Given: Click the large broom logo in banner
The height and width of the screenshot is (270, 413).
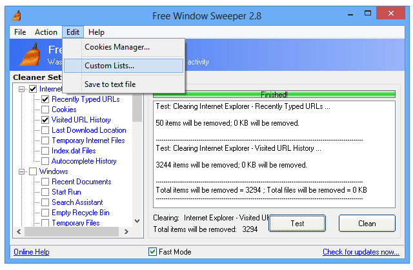Looking at the screenshot, I should pos(30,54).
